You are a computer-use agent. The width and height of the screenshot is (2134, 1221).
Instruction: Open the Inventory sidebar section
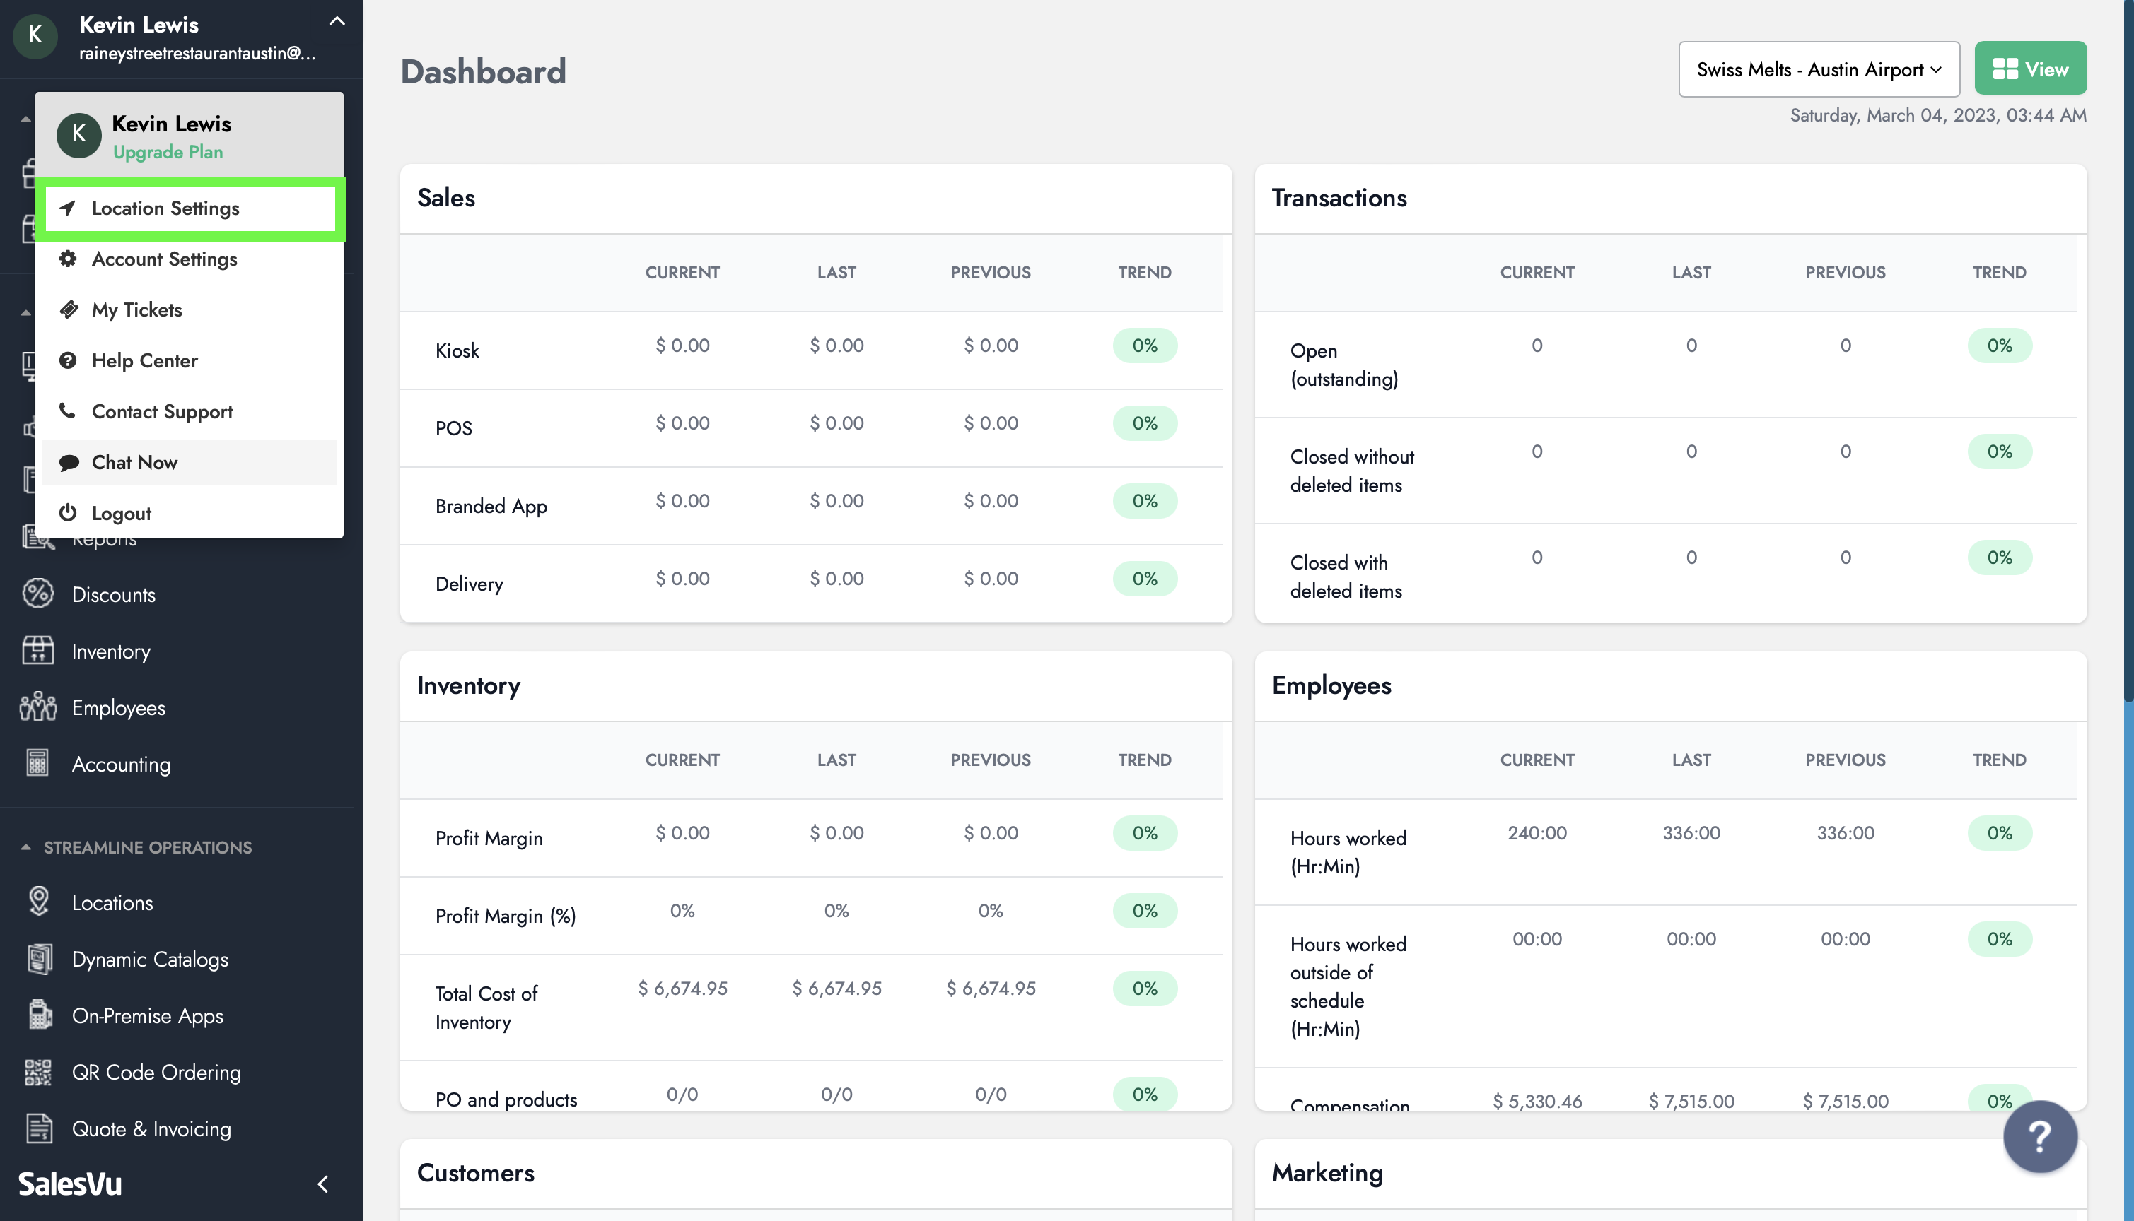pos(111,651)
